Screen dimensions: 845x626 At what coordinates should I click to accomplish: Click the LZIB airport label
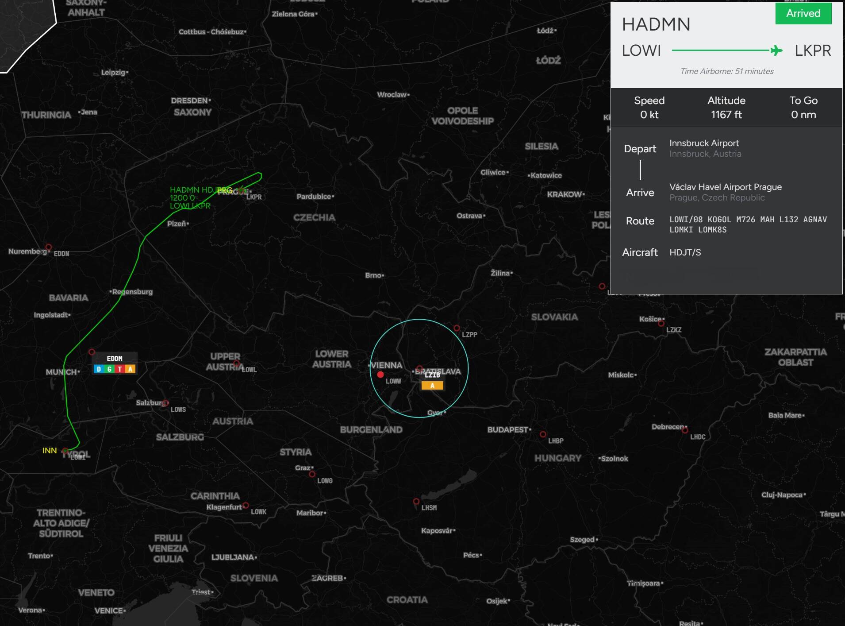(x=432, y=375)
